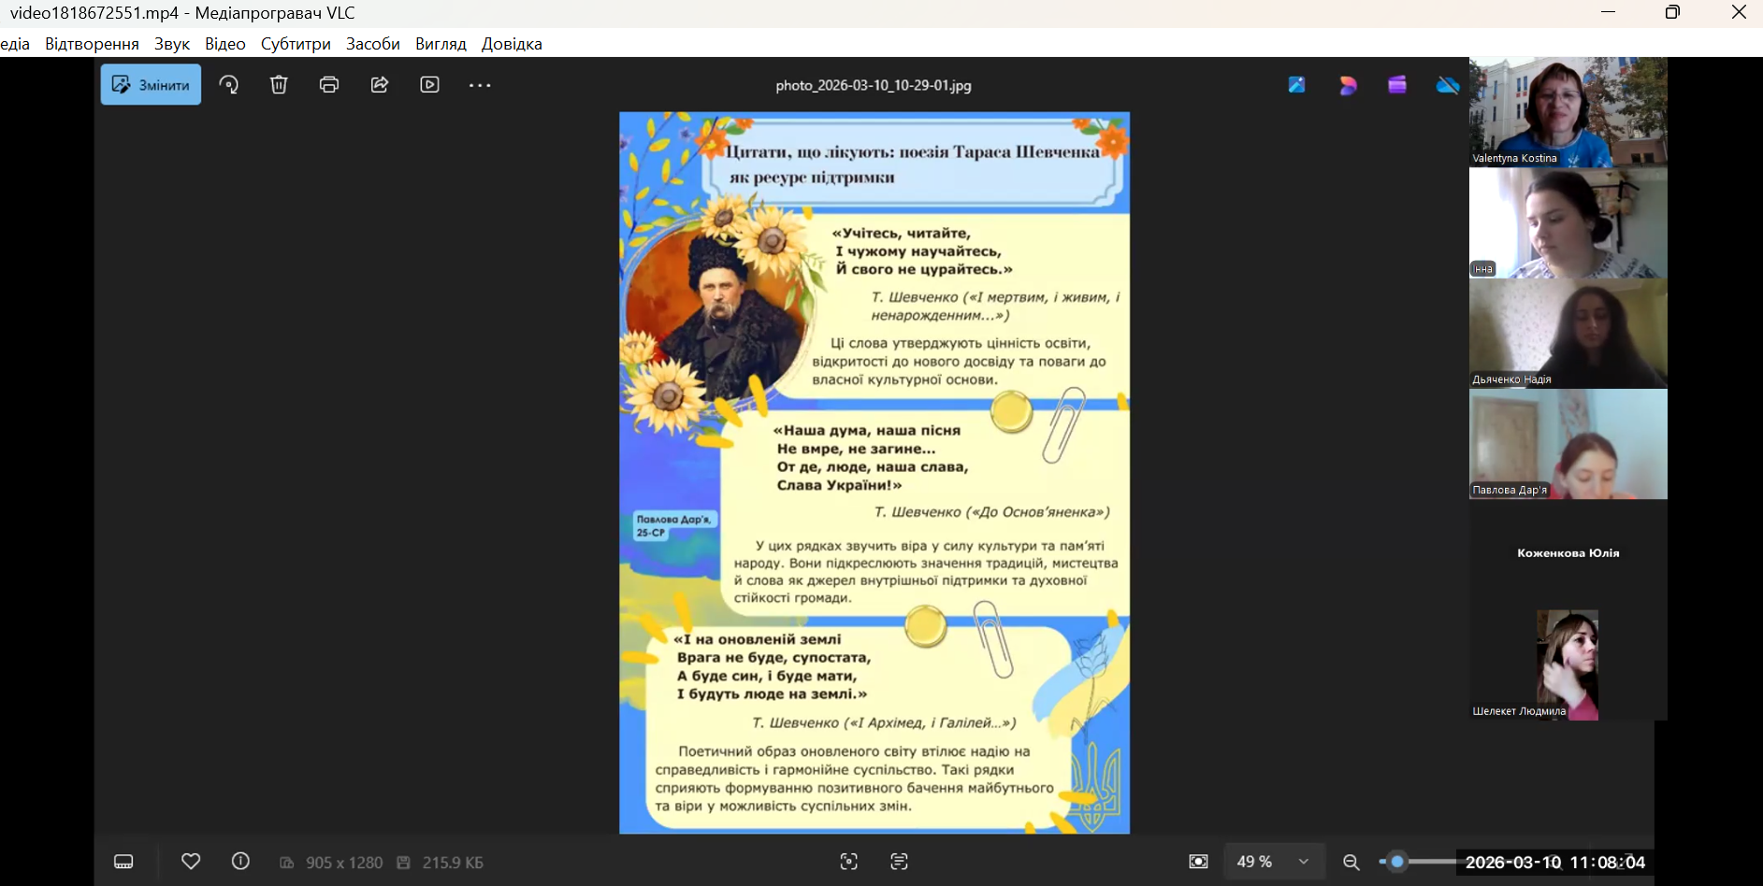Start slideshow with the play icon
The image size is (1763, 886).
[430, 85]
